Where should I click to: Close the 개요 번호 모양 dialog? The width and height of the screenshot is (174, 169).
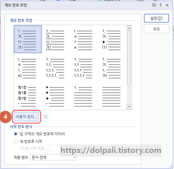167,5
